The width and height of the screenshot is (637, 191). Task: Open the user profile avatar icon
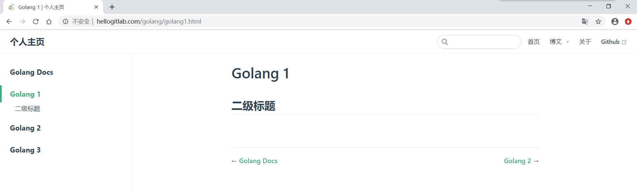[615, 22]
